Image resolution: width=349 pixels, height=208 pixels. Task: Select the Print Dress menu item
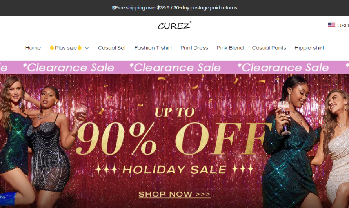coord(194,48)
